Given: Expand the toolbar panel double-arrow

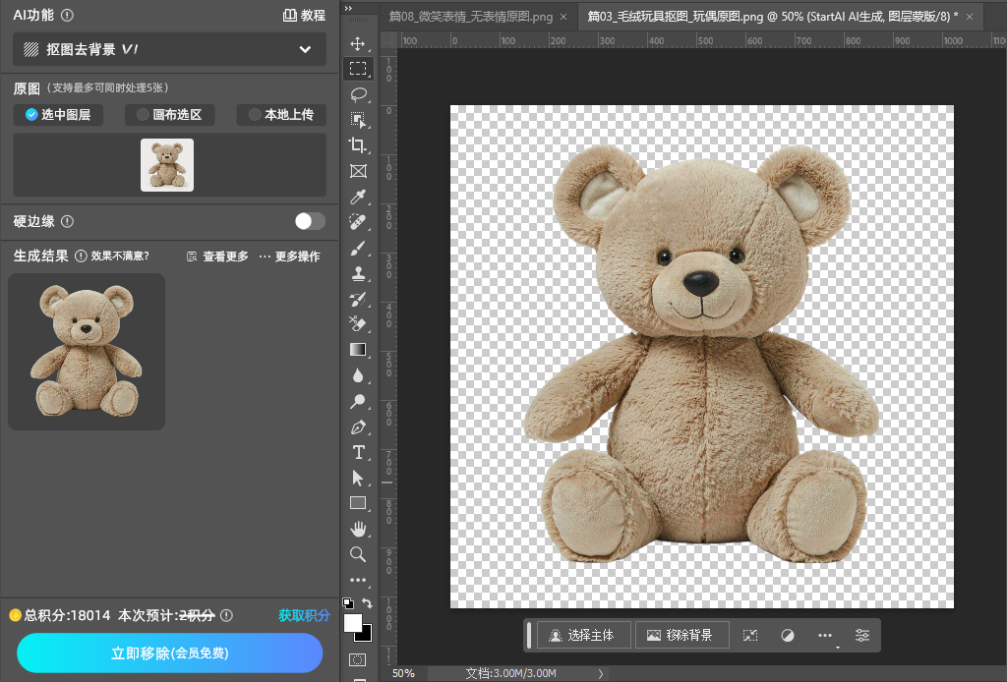Looking at the screenshot, I should pyautogui.click(x=348, y=8).
